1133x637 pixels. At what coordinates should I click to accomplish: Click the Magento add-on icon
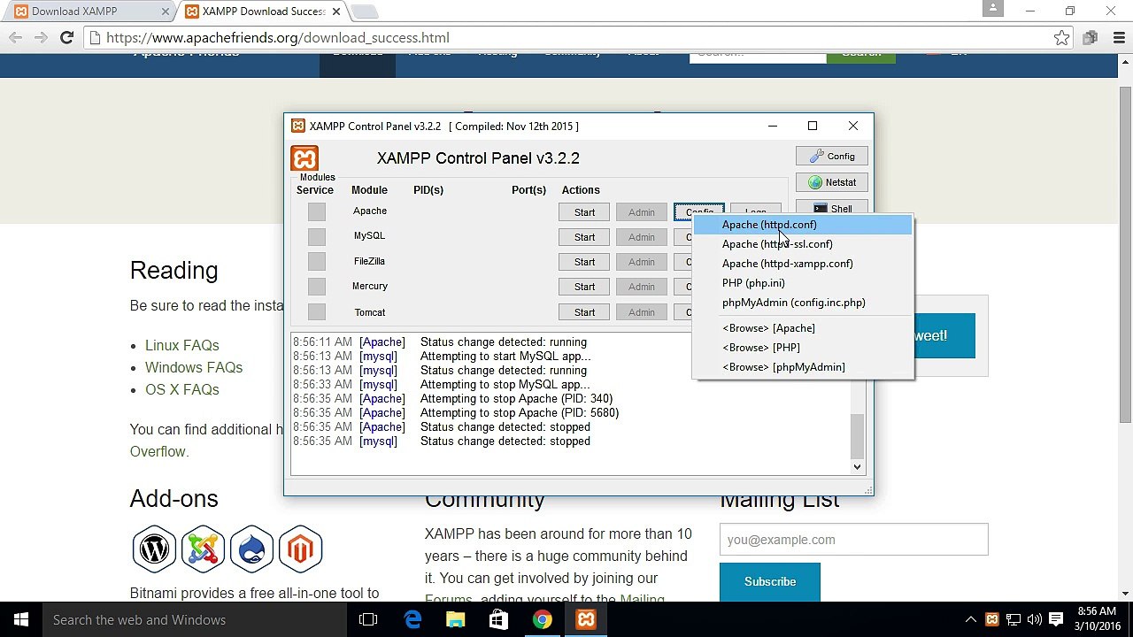coord(301,549)
